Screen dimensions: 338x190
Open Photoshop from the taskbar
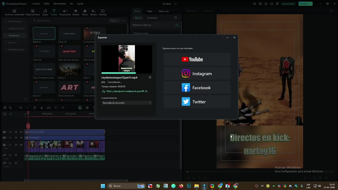[x=189, y=186]
